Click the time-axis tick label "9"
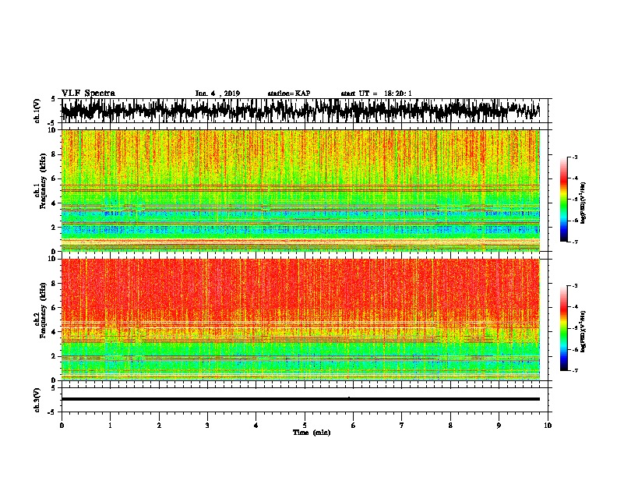 pyautogui.click(x=499, y=426)
